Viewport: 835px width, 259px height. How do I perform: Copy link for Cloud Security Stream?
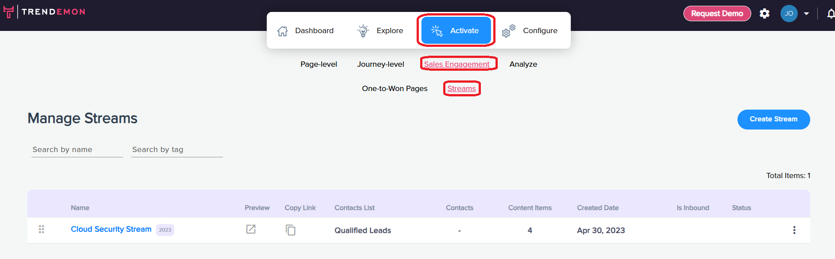(x=290, y=230)
